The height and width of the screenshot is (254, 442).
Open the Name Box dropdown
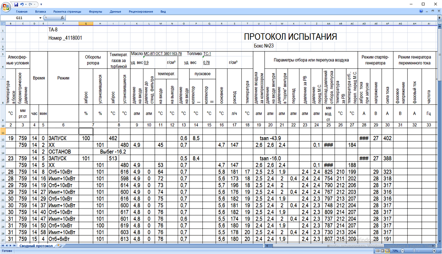pyautogui.click(x=40, y=18)
